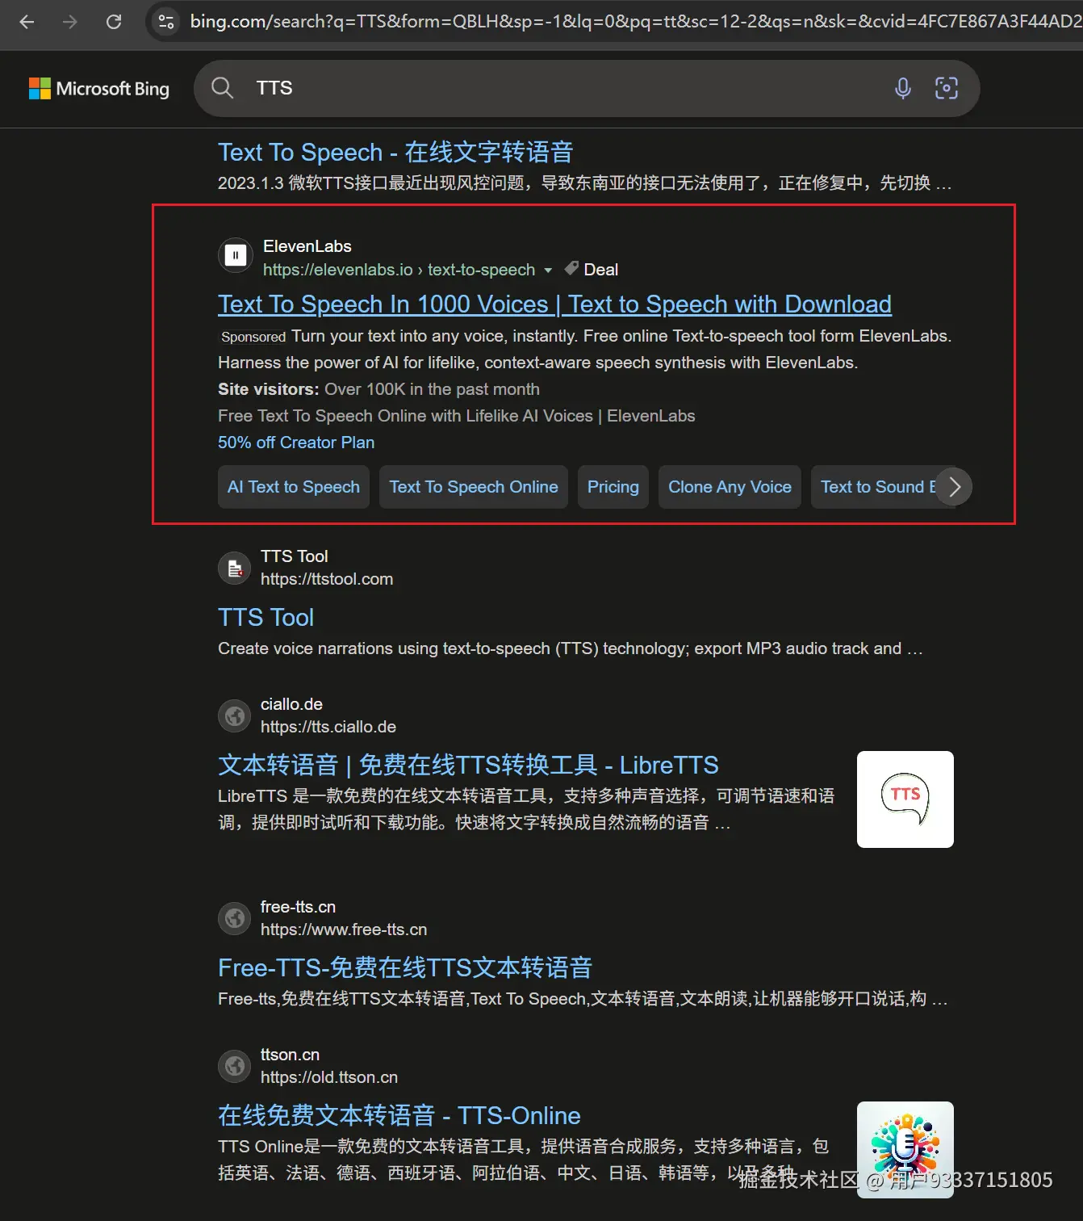Screen dimensions: 1083x1221
Task: Click the https://elevenlabs.io text-to-speech URL
Action: [x=399, y=270]
